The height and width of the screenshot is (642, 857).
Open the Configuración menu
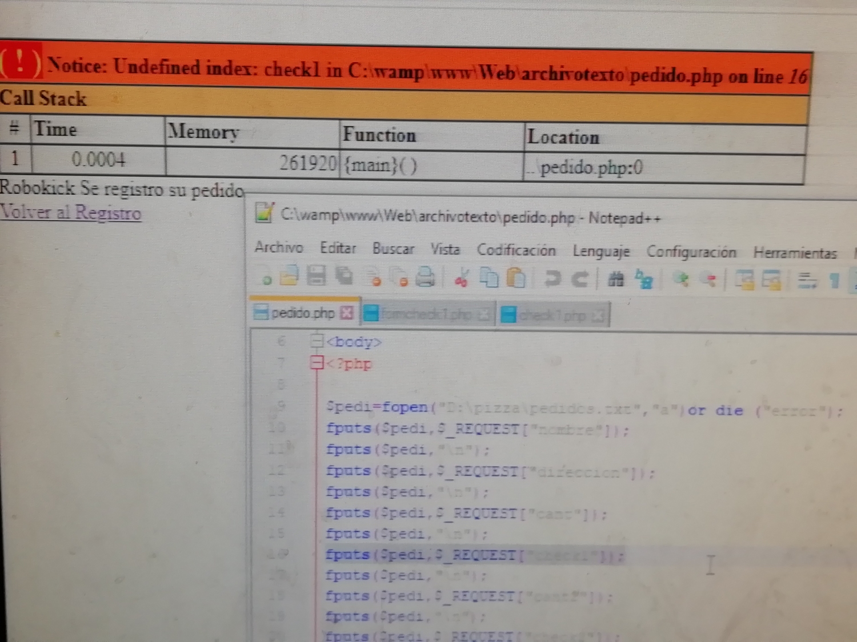tap(691, 252)
